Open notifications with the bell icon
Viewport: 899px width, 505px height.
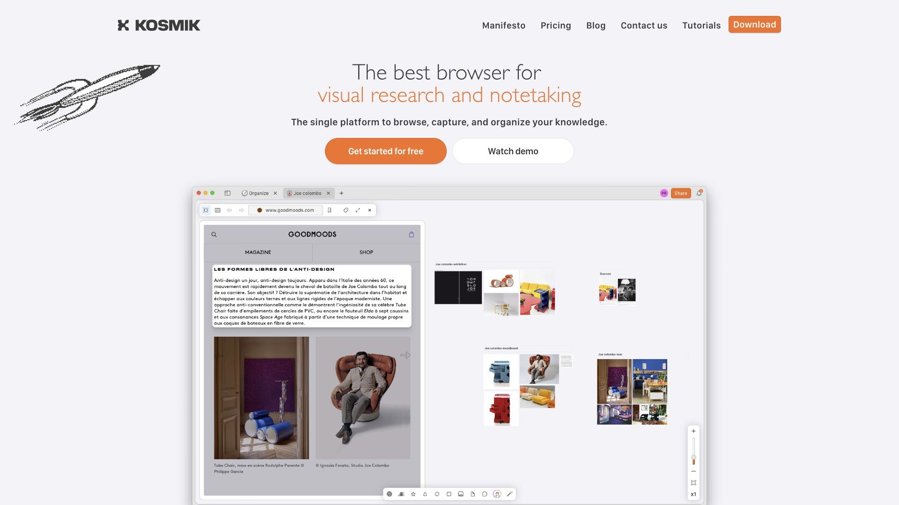pyautogui.click(x=699, y=193)
